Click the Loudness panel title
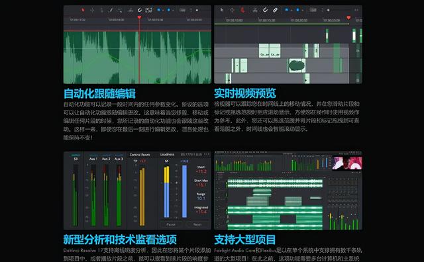424x262 pixels. pyautogui.click(x=167, y=155)
